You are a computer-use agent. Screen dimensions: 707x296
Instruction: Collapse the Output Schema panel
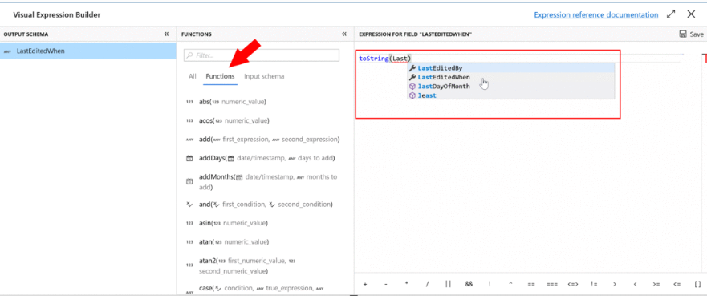[166, 34]
